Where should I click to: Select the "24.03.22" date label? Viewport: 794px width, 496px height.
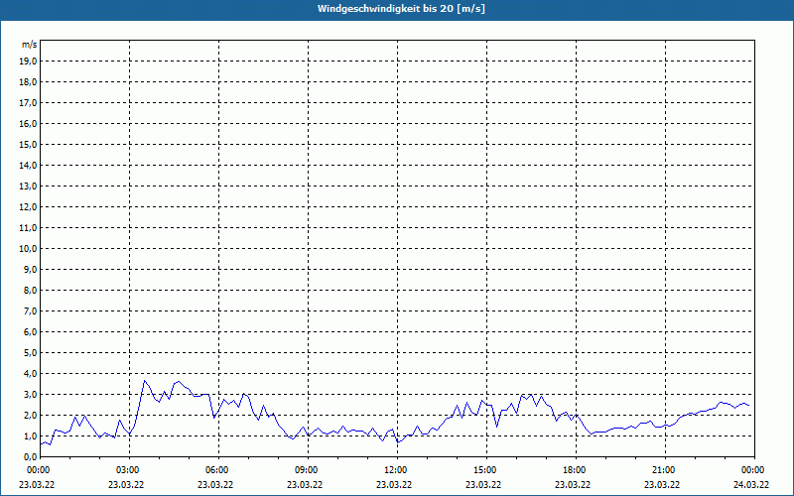pyautogui.click(x=751, y=485)
